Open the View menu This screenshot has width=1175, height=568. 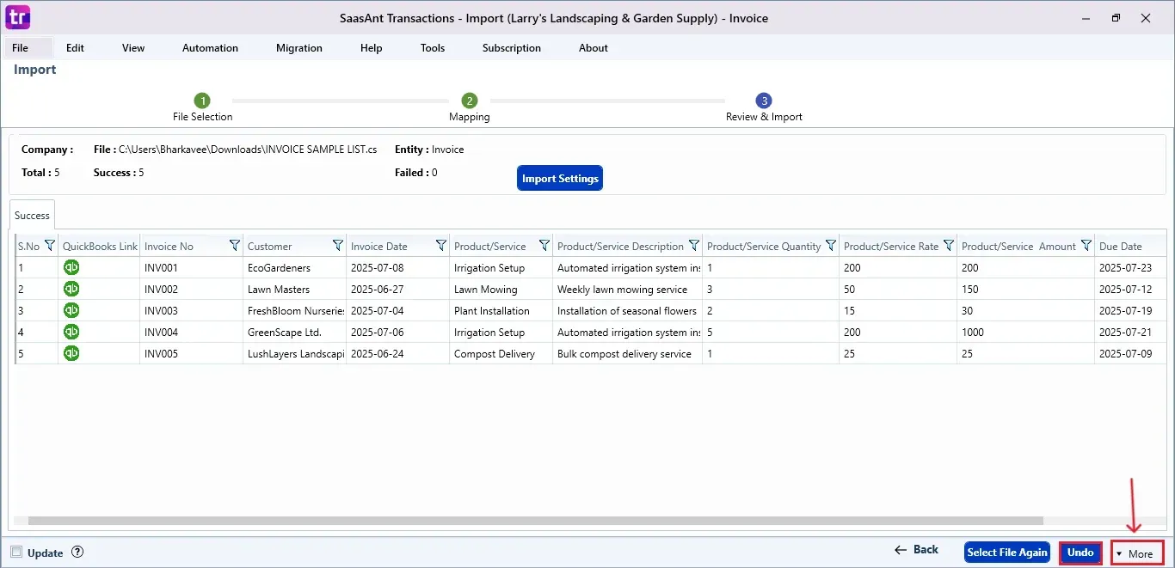click(x=133, y=48)
